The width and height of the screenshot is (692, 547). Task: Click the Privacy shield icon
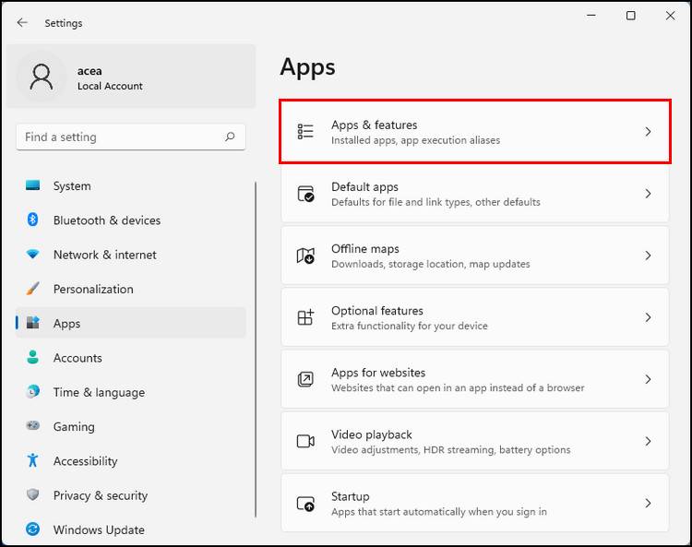point(32,494)
